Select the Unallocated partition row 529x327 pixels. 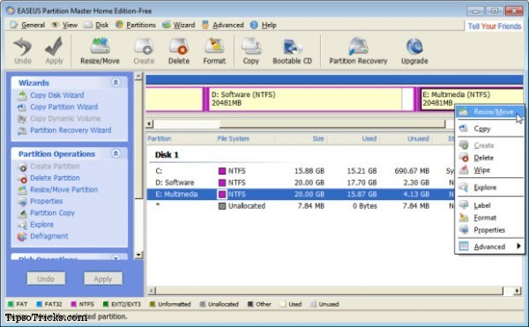coord(301,206)
